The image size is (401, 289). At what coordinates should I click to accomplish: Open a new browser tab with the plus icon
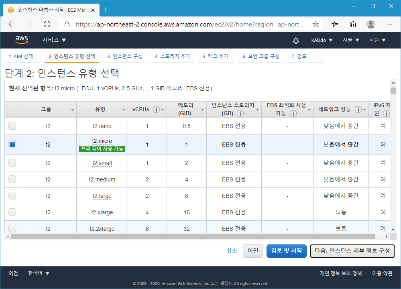[x=106, y=10]
